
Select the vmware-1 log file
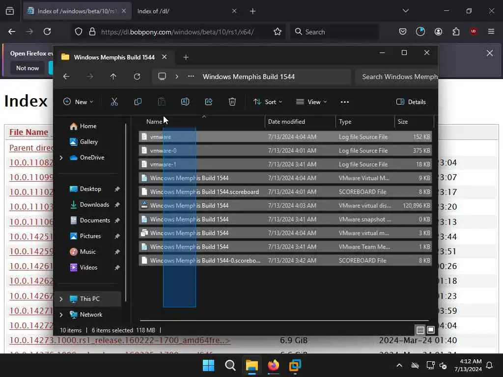285,164
